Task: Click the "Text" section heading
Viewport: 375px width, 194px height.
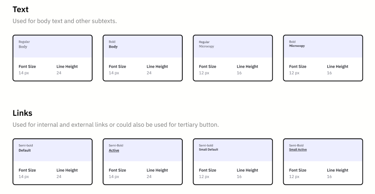Action: pyautogui.click(x=21, y=9)
